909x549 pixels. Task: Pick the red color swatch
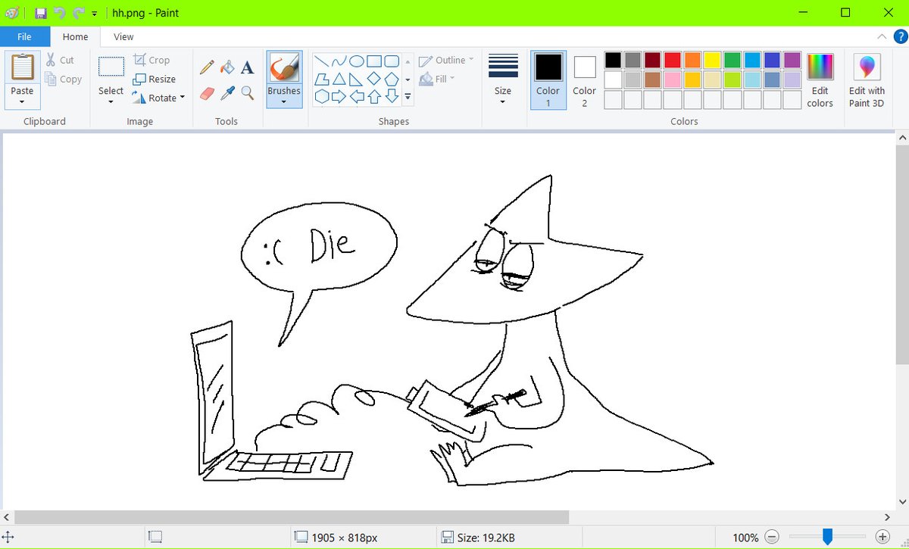673,60
